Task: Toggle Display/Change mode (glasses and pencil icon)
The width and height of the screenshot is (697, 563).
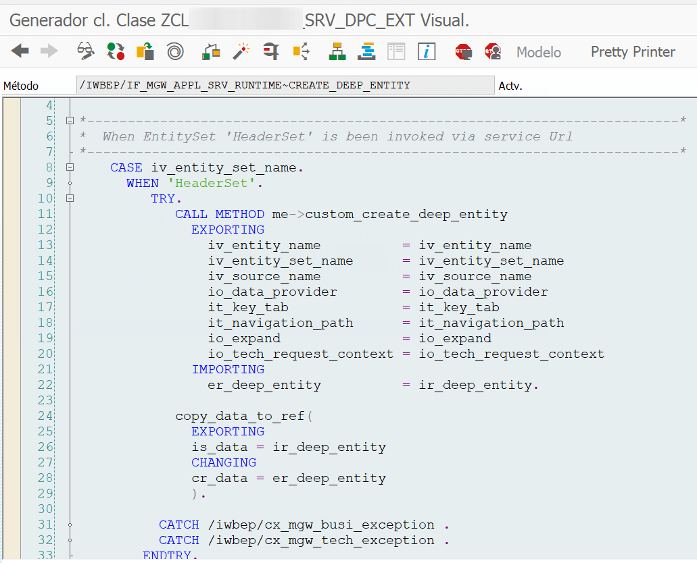Action: [x=85, y=51]
